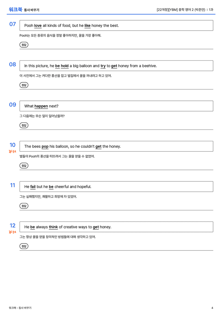The height and width of the screenshot is (314, 222).
Task: Click the underlined word 'fail' in question 11
Action: click(33, 187)
